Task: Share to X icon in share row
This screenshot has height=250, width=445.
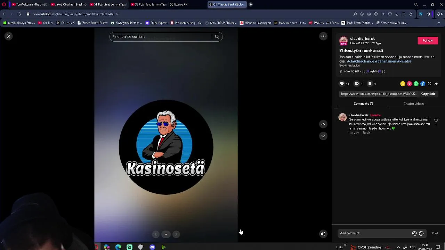Action: [x=429, y=84]
